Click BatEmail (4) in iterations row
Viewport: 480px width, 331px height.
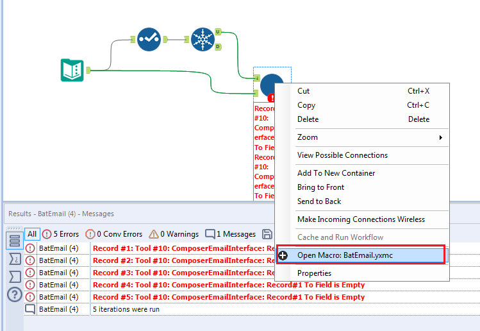click(59, 309)
